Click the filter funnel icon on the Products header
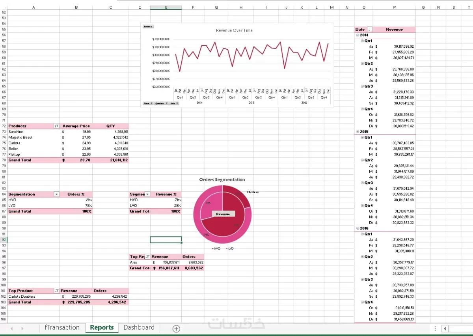Viewport: 473px width, 336px height. point(56,126)
